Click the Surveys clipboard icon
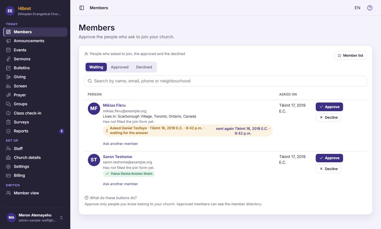381x229 pixels. point(8,122)
